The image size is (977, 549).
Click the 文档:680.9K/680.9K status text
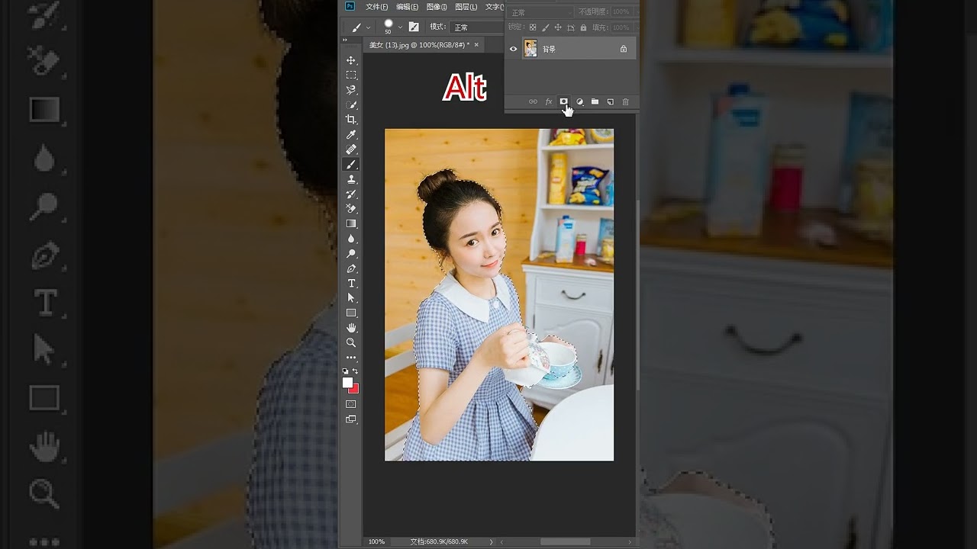[439, 541]
